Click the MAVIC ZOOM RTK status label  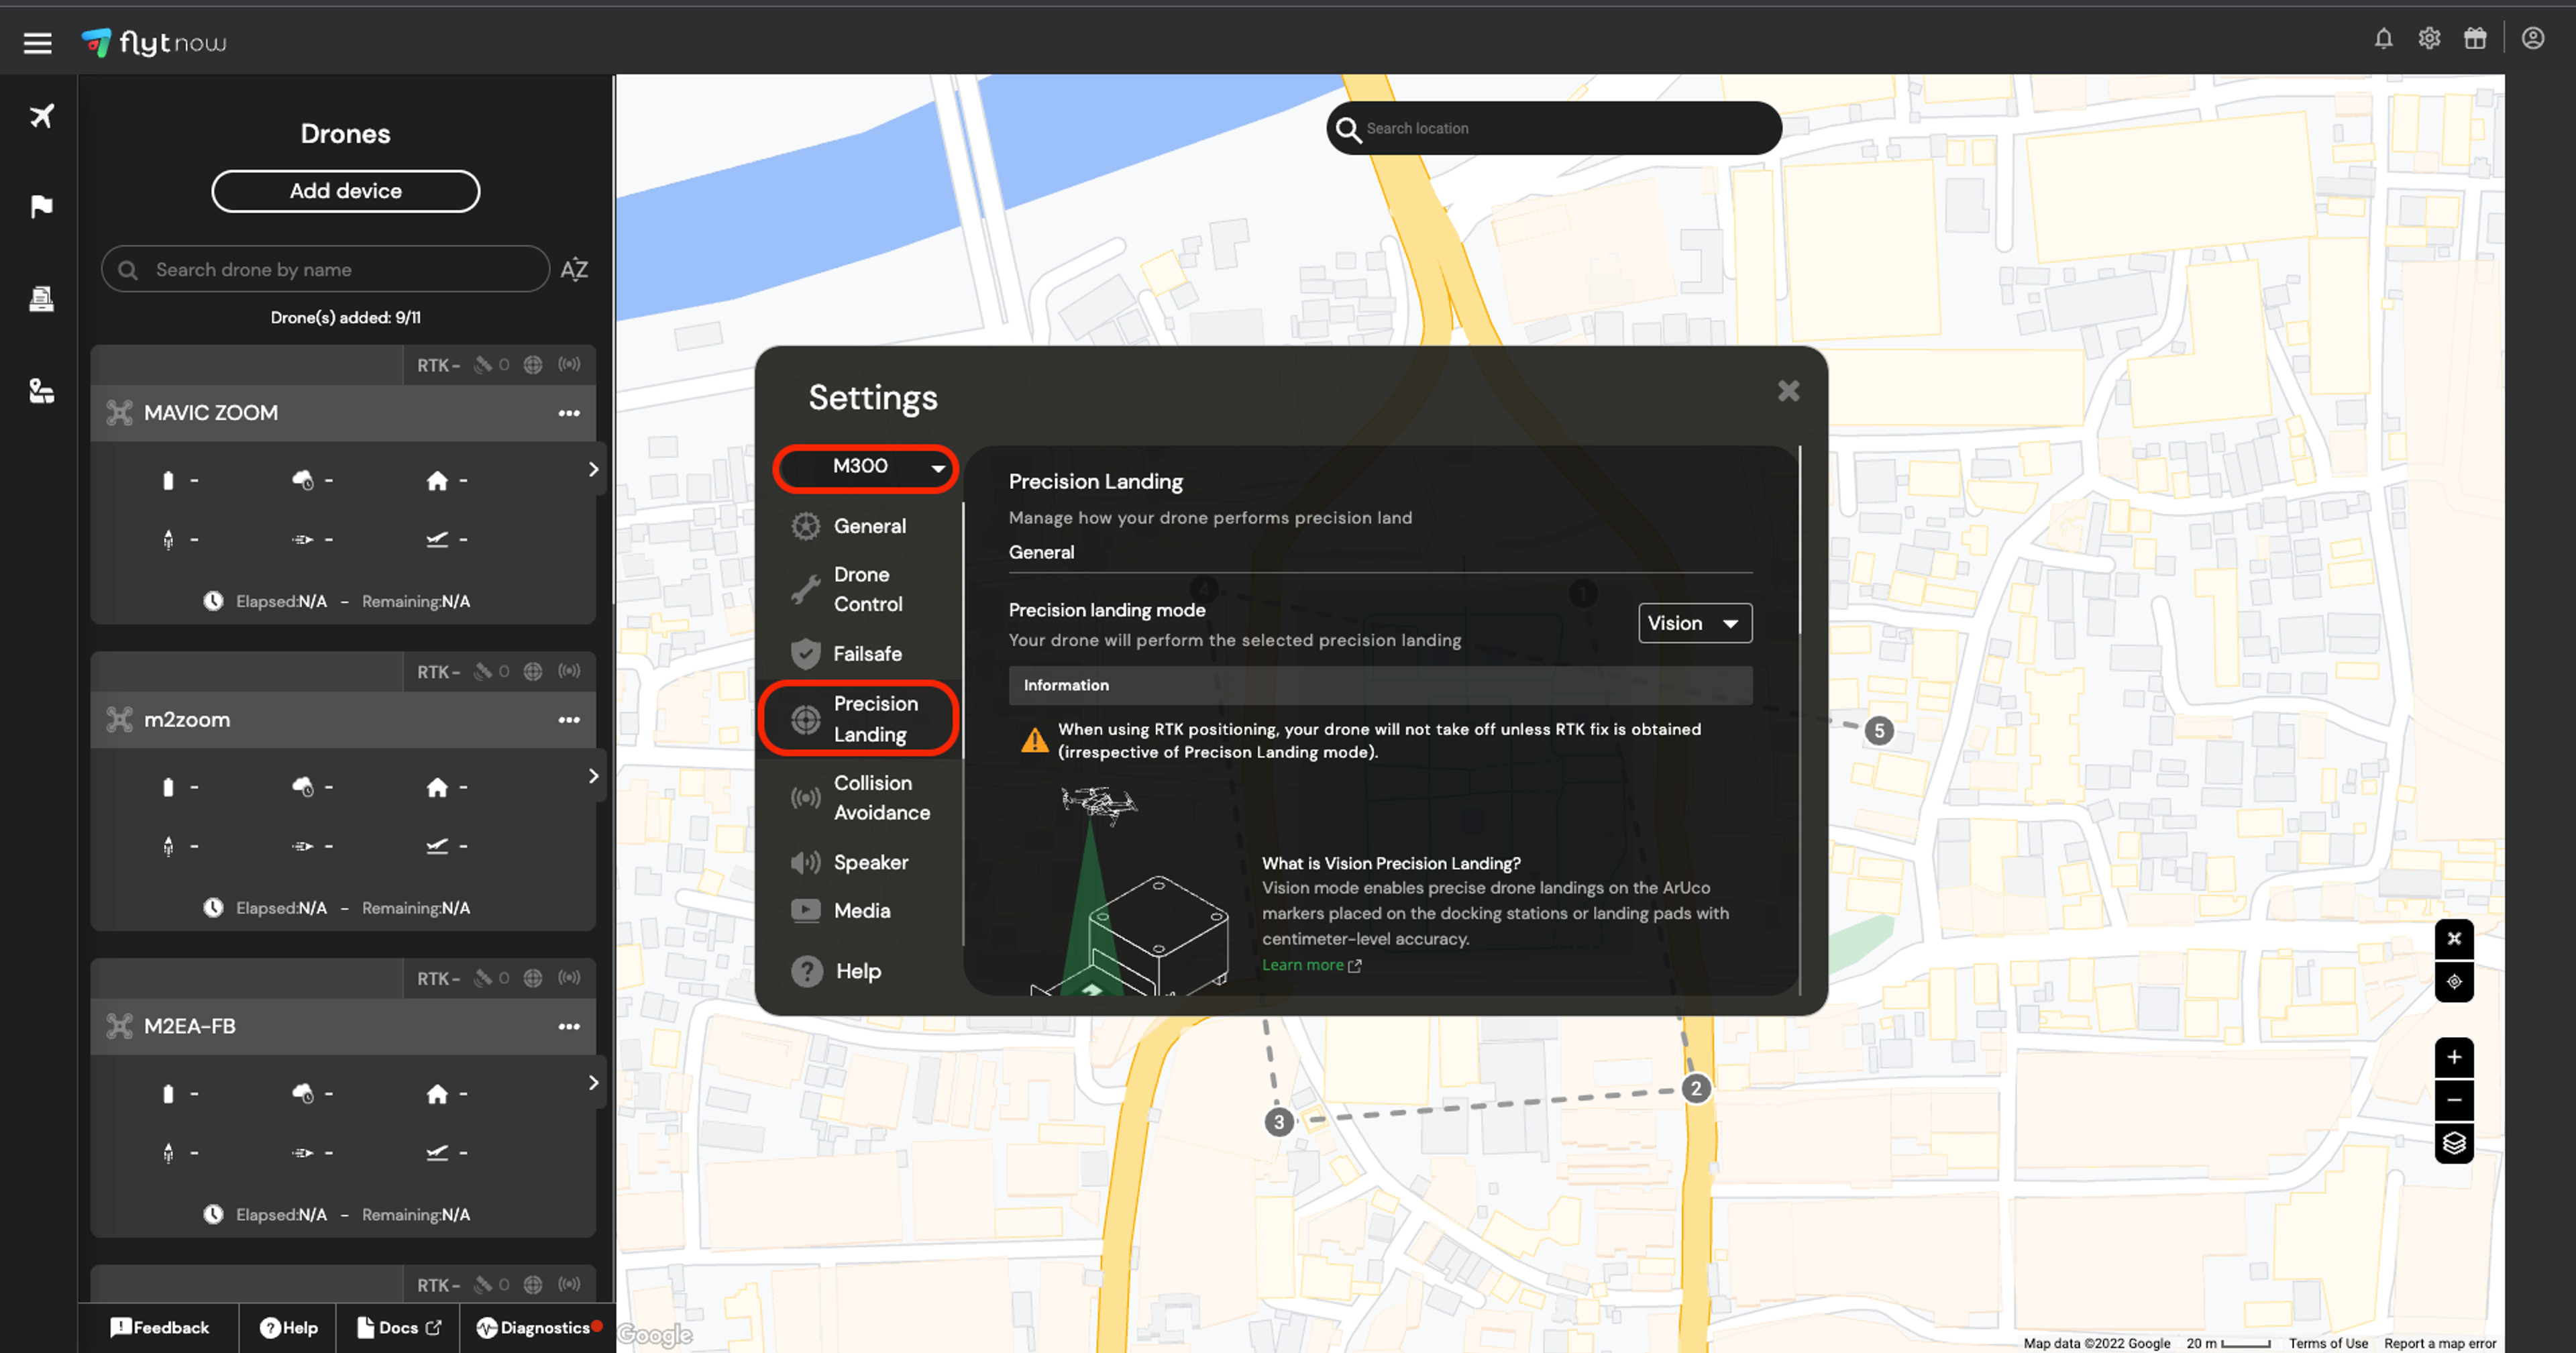pyautogui.click(x=439, y=366)
